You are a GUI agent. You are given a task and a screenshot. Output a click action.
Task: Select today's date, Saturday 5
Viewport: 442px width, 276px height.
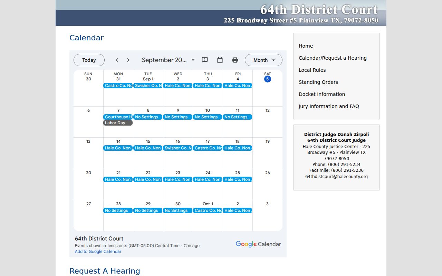pyautogui.click(x=268, y=79)
